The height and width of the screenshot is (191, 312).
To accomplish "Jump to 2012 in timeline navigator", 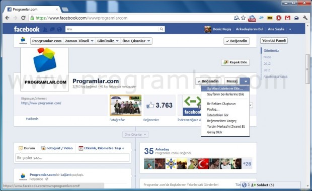I will [267, 64].
